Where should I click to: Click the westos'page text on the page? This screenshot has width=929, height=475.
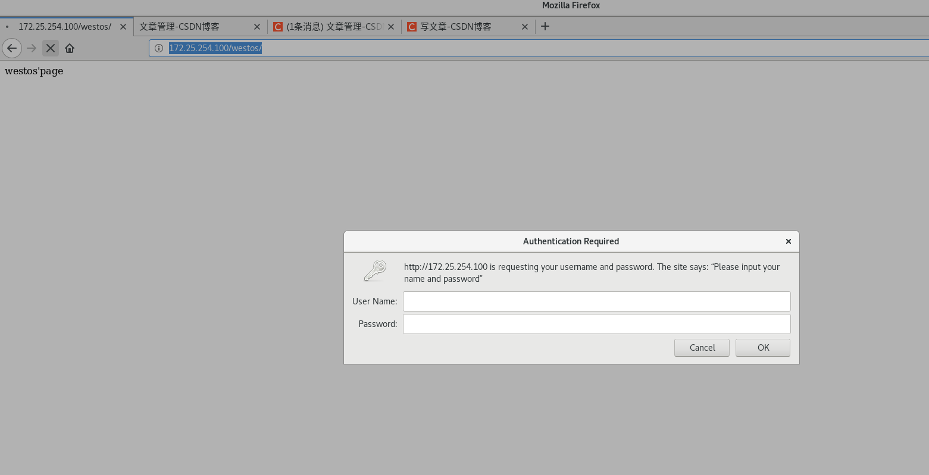click(x=34, y=71)
